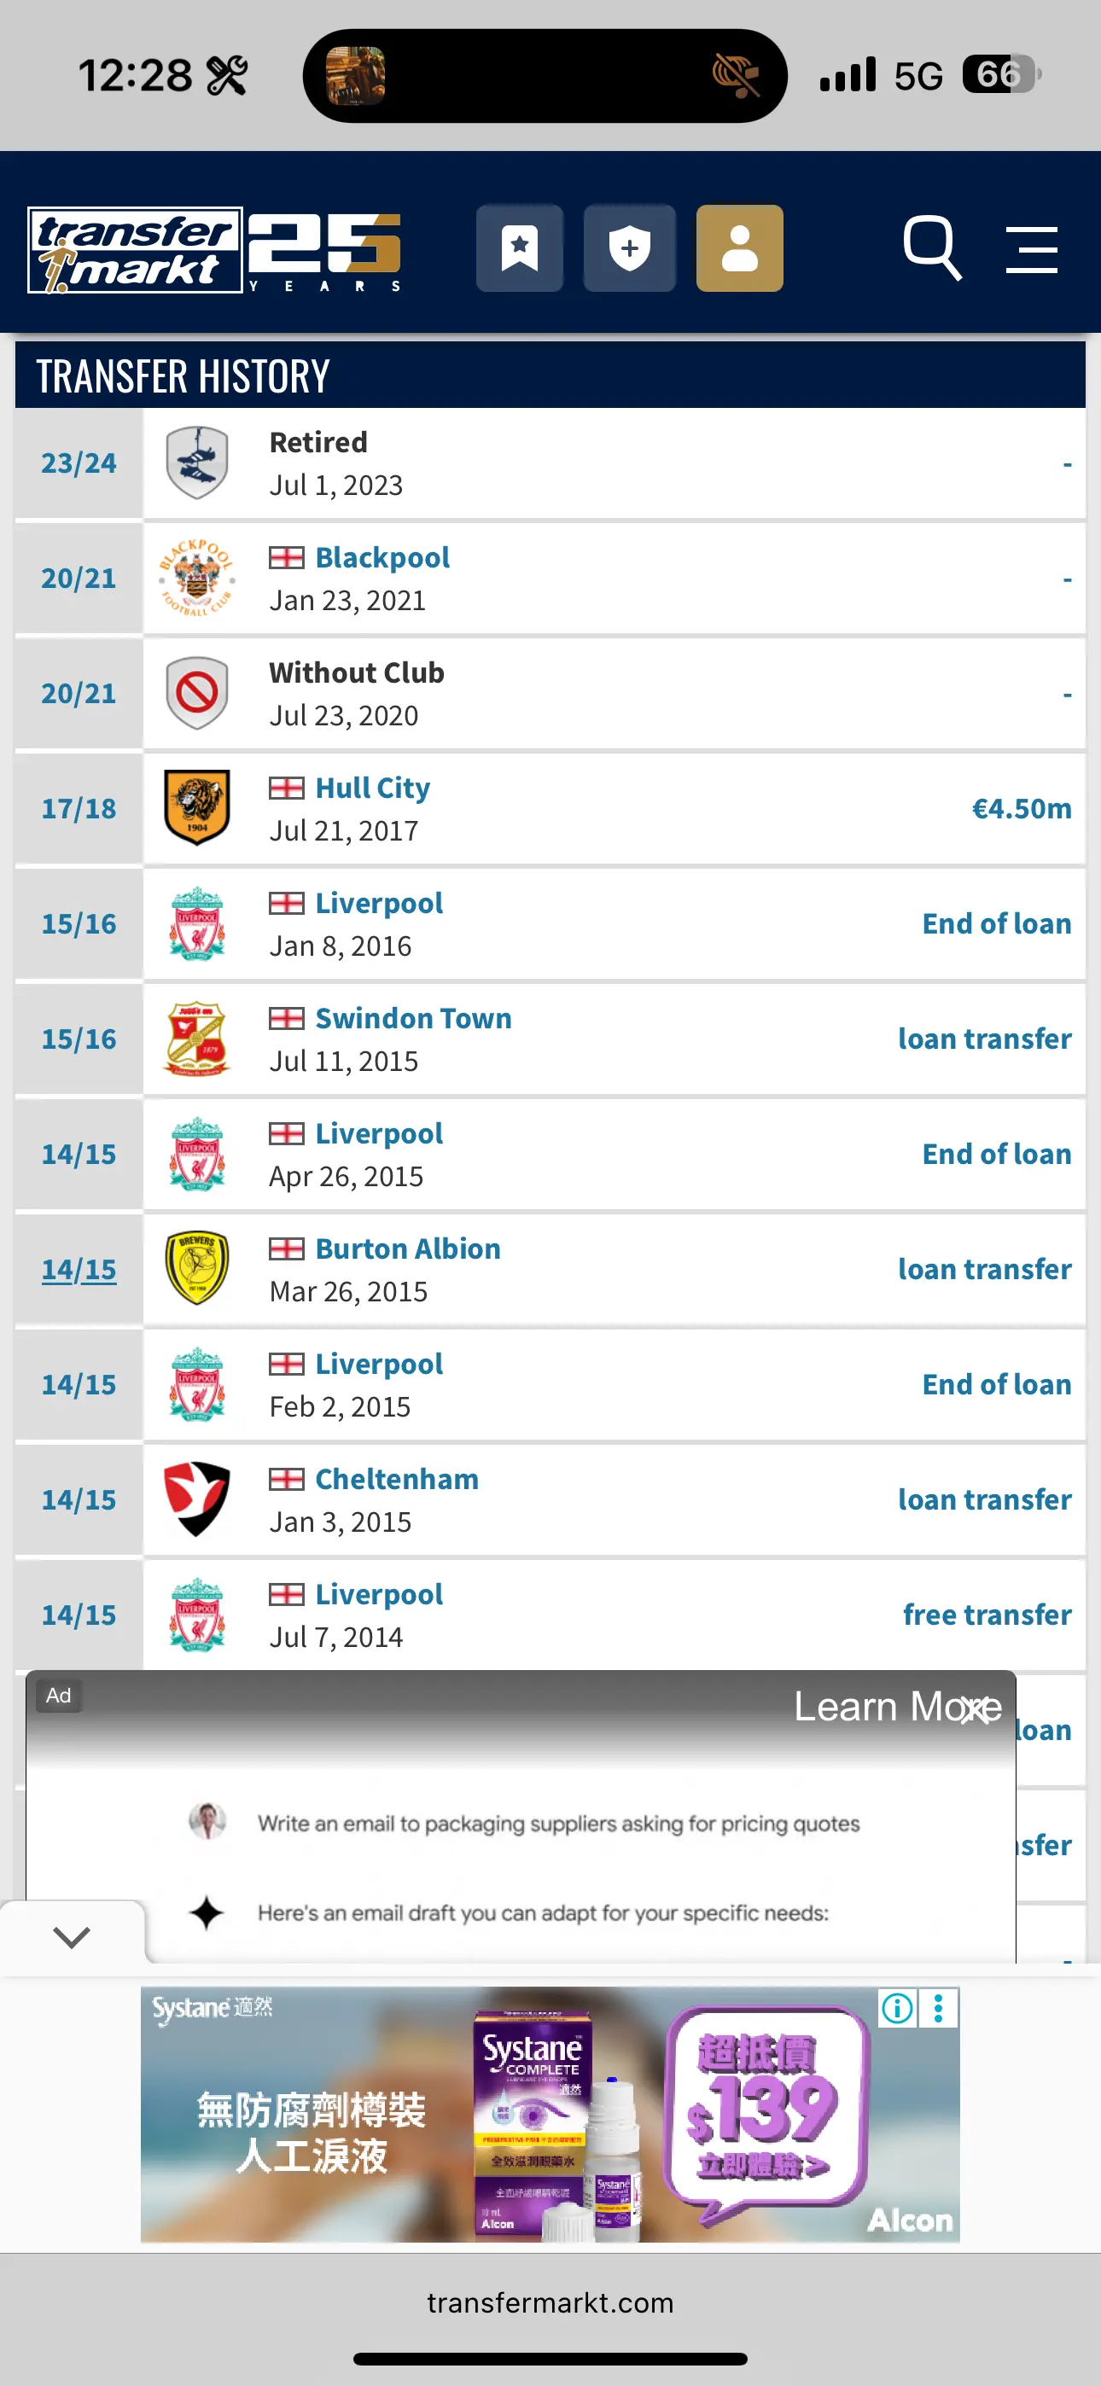Close the overlay ad with X
The height and width of the screenshot is (2386, 1101).
(975, 1709)
